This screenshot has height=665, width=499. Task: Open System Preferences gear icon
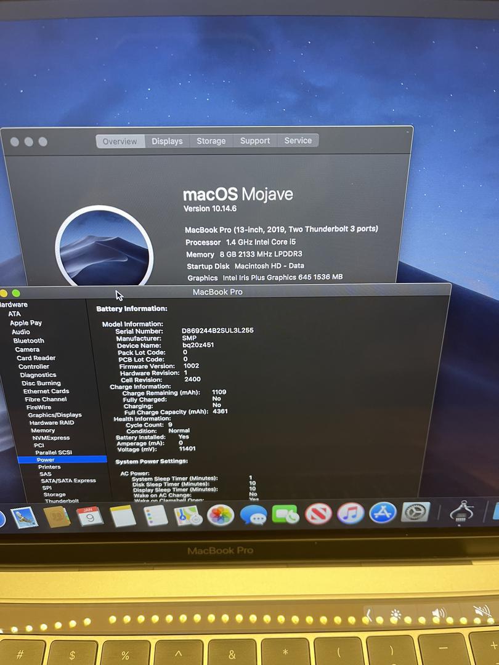(415, 512)
